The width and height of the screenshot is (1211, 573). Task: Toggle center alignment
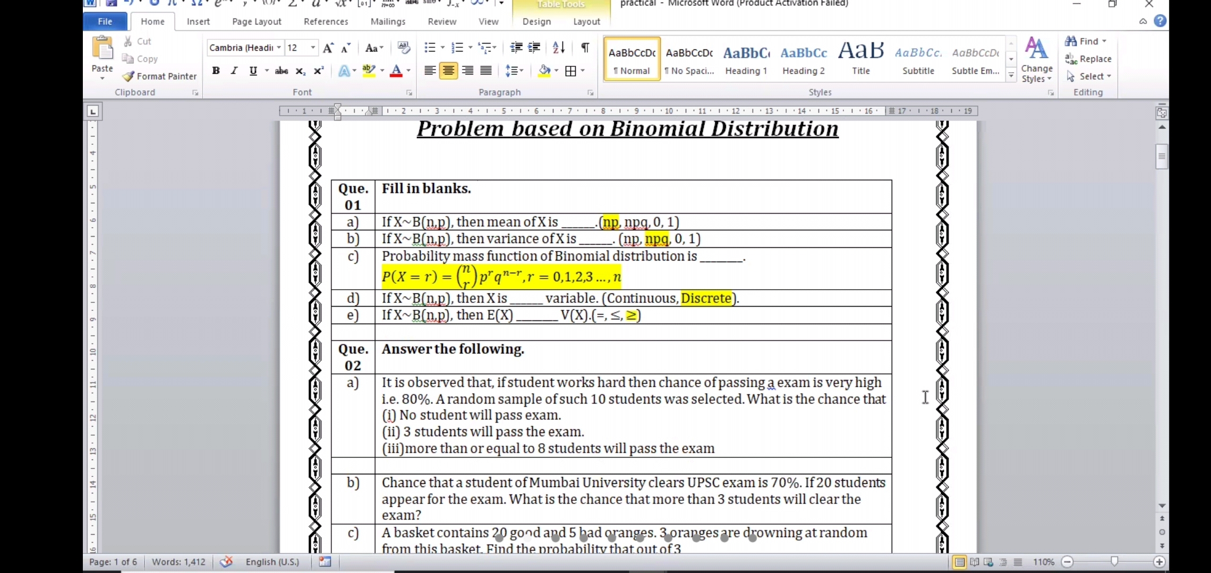point(448,71)
